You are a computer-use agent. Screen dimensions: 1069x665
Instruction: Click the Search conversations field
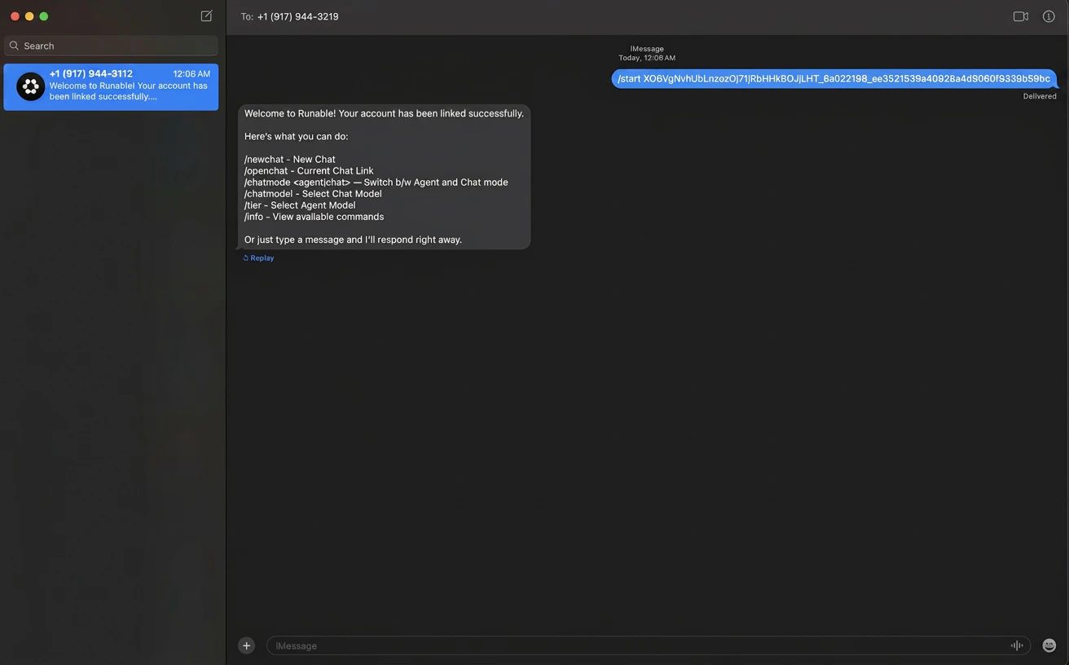point(111,46)
